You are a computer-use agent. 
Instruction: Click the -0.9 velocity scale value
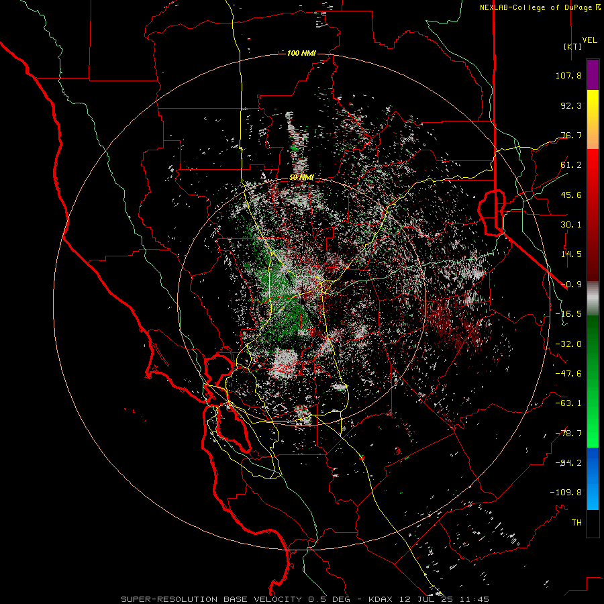pos(571,285)
